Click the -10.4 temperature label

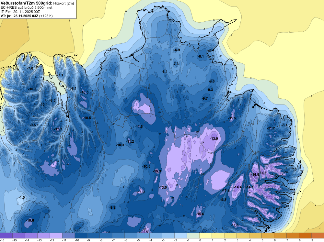coord(43,104)
